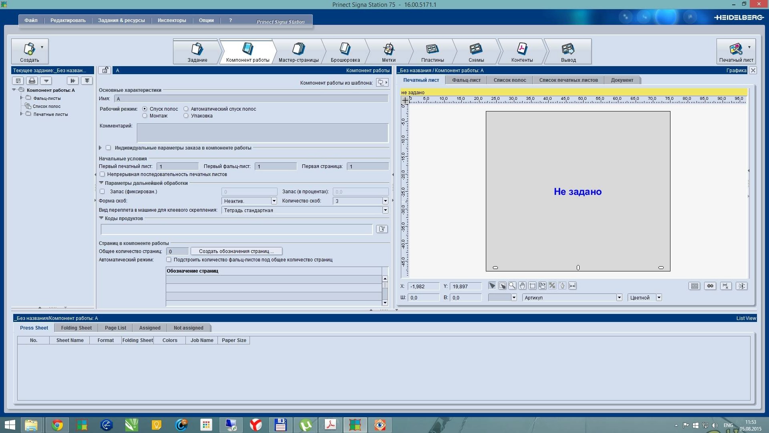Select Монтаж working mode
This screenshot has height=433, width=769.
[x=145, y=115]
